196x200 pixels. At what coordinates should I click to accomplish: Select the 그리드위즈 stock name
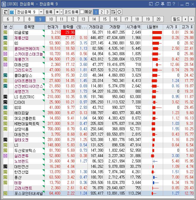23,70
